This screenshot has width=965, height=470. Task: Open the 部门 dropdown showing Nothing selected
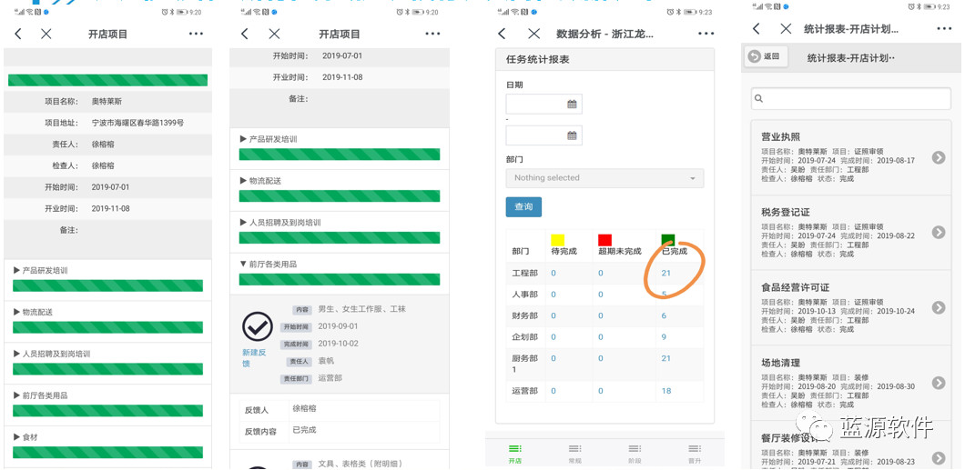coord(604,178)
